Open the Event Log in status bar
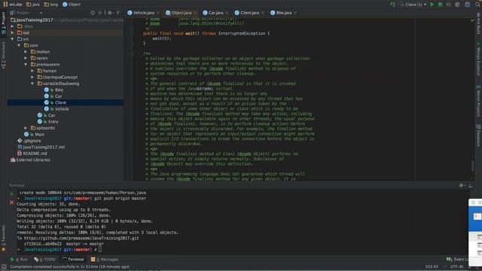Viewport: 482px width, 271px height. tap(458, 259)
